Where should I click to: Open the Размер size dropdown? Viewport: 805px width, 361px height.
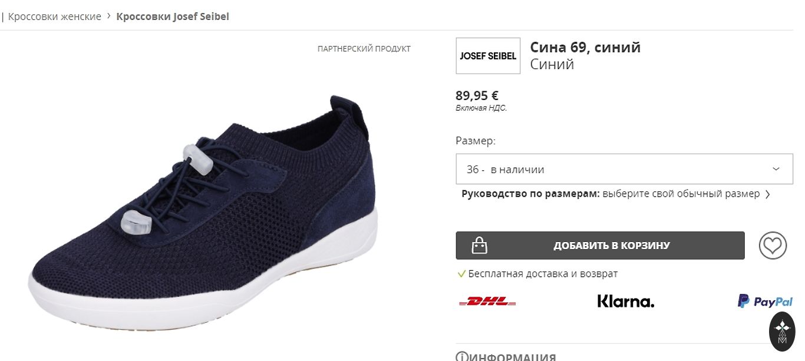[624, 169]
